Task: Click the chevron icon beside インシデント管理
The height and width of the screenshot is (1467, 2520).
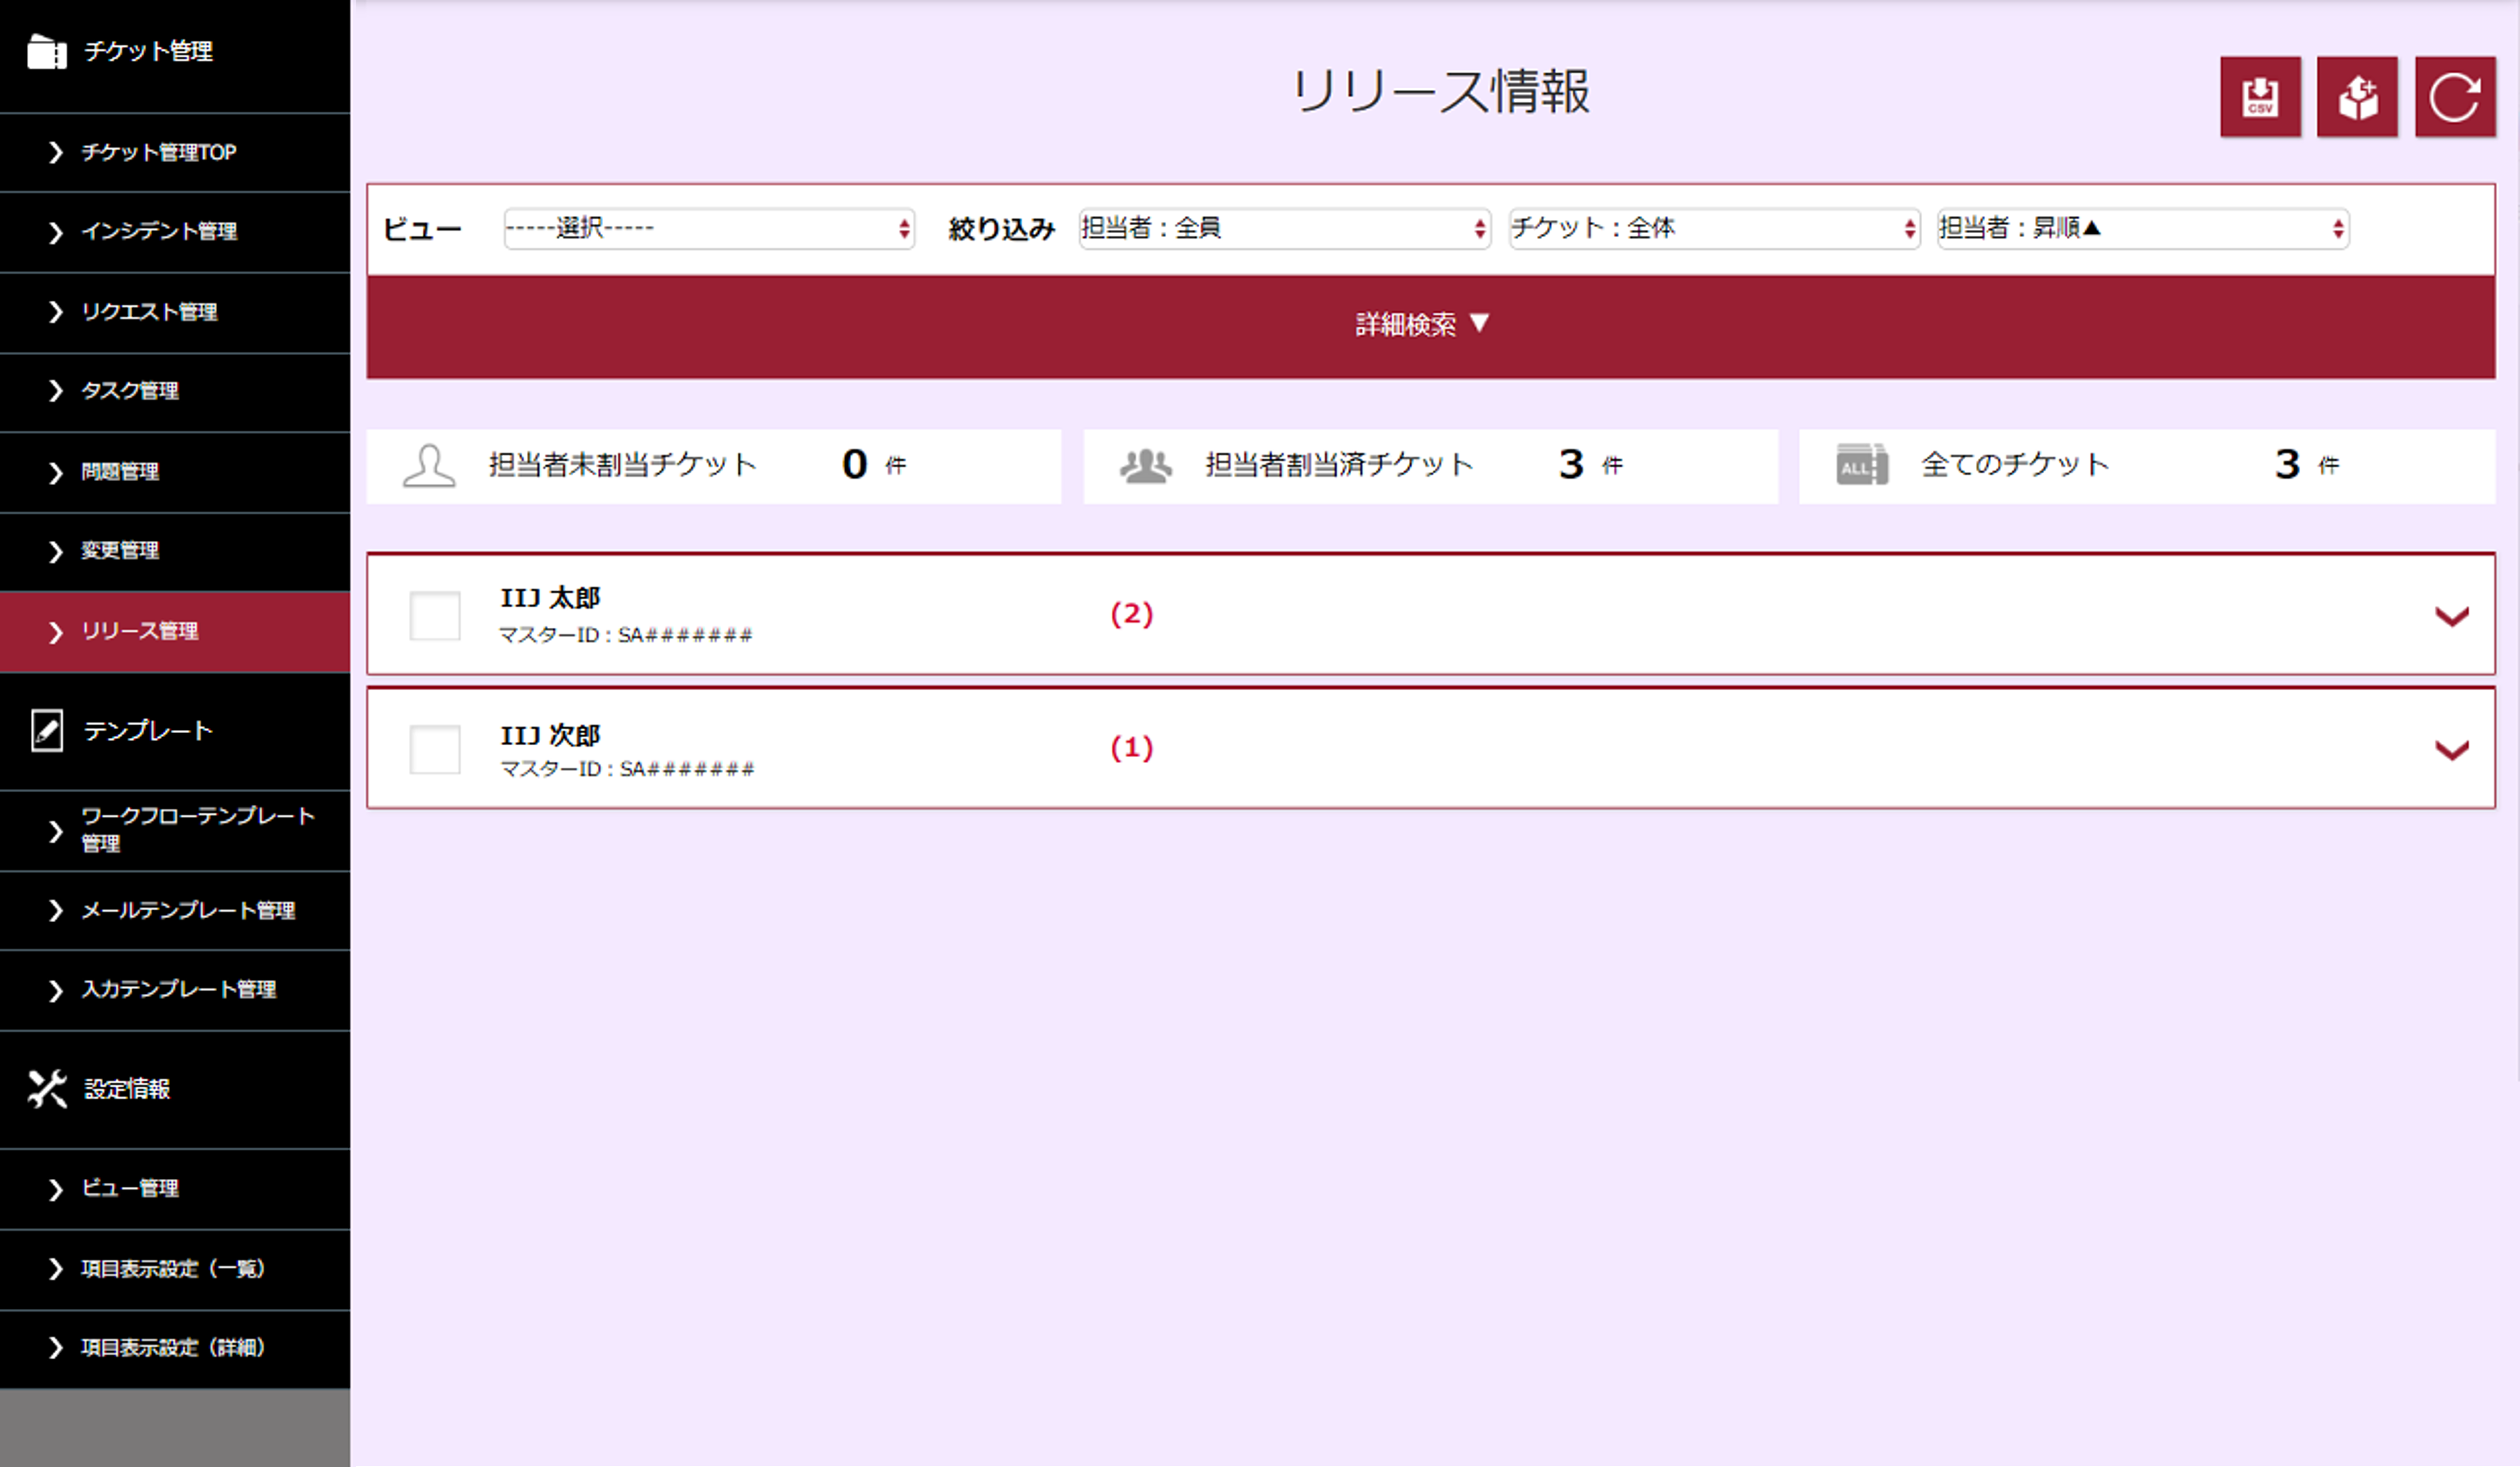Action: point(56,232)
